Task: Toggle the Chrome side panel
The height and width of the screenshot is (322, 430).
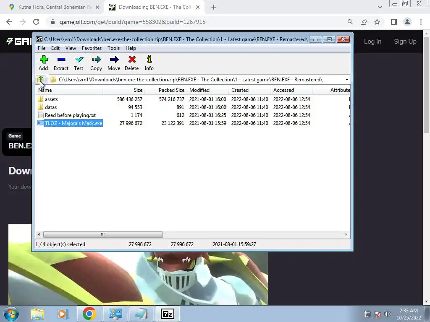Action: coord(394,22)
